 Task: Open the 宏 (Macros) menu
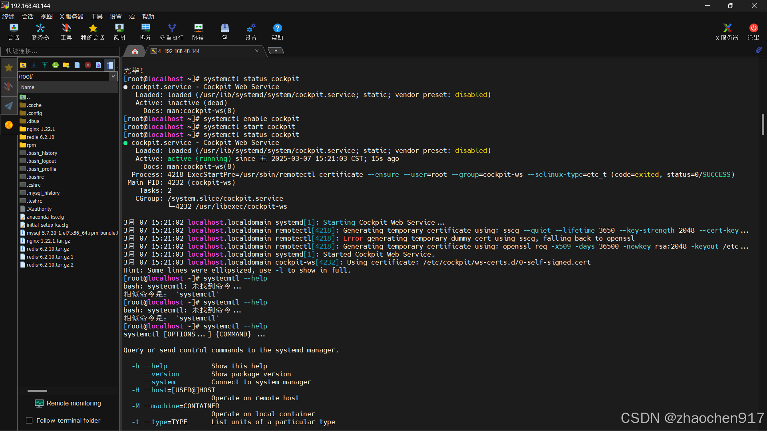click(131, 16)
